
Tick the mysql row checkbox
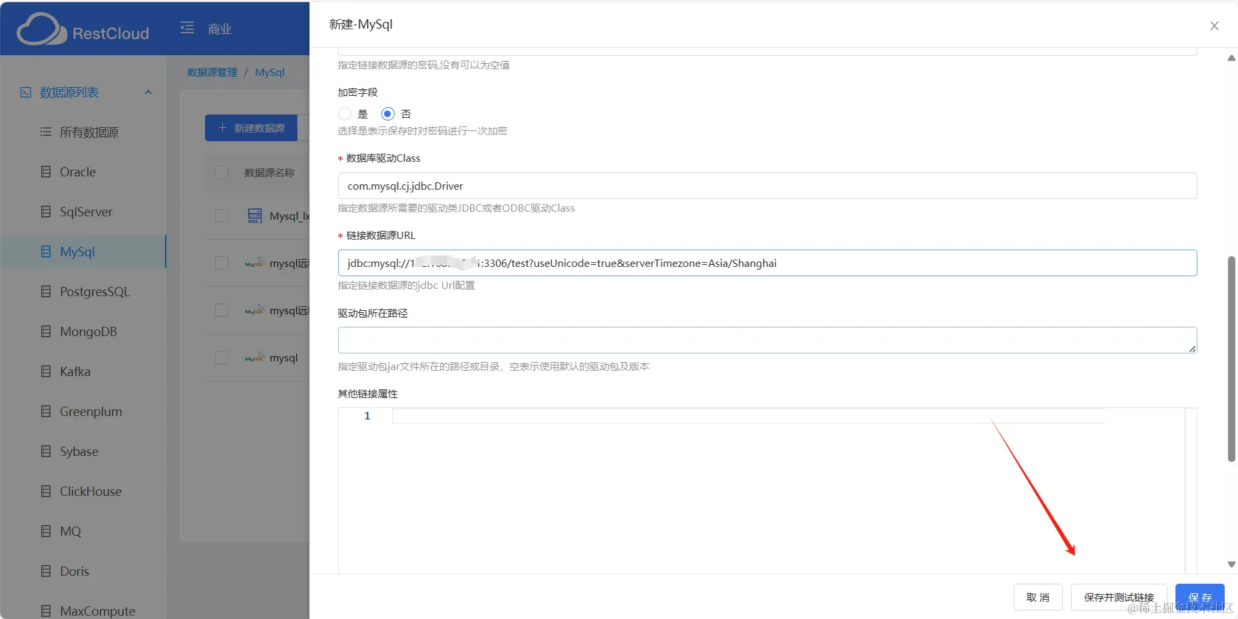[222, 357]
